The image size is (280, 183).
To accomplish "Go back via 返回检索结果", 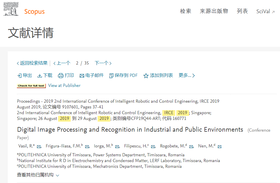I will pos(32,63).
